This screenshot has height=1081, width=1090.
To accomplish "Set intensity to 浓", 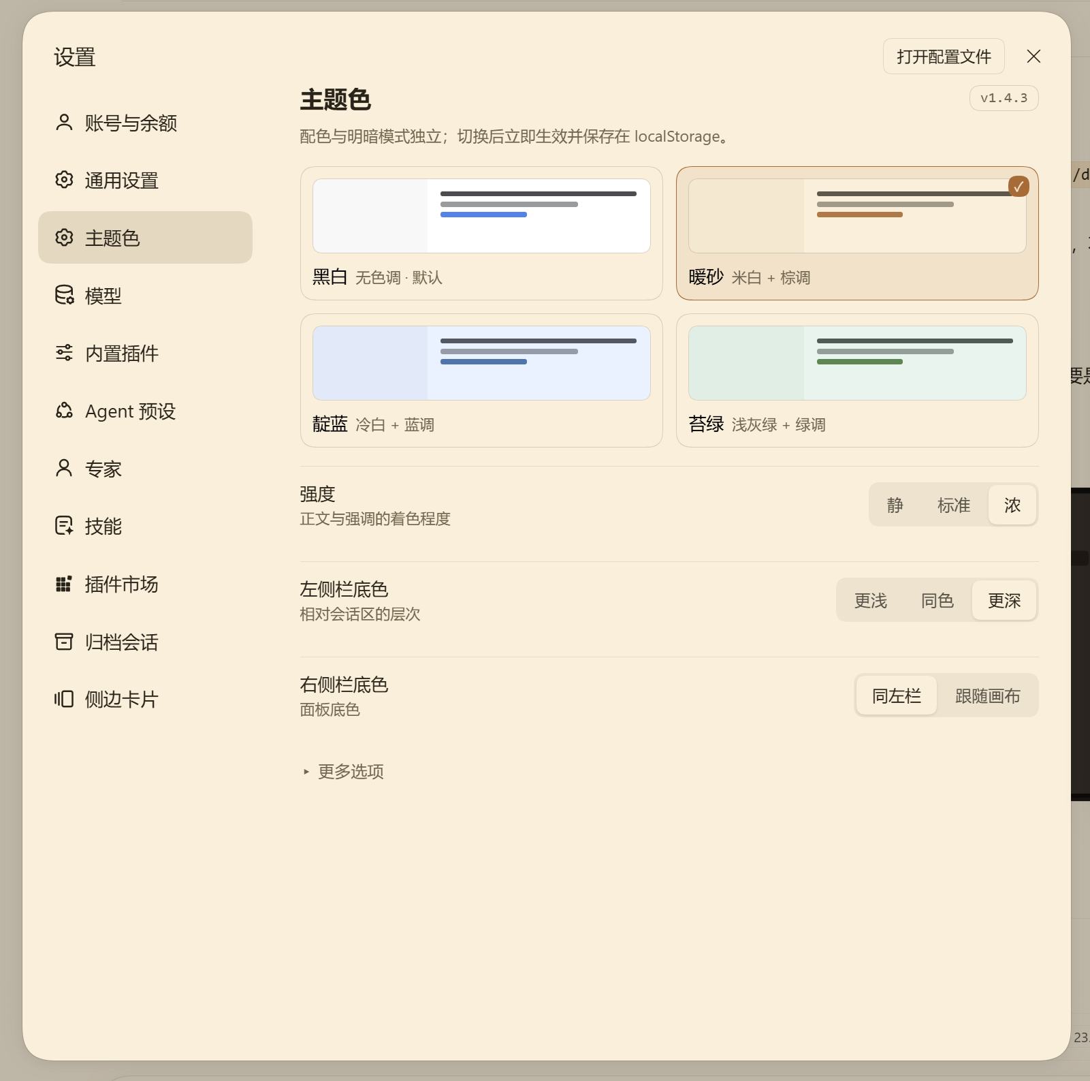I will pos(1012,505).
